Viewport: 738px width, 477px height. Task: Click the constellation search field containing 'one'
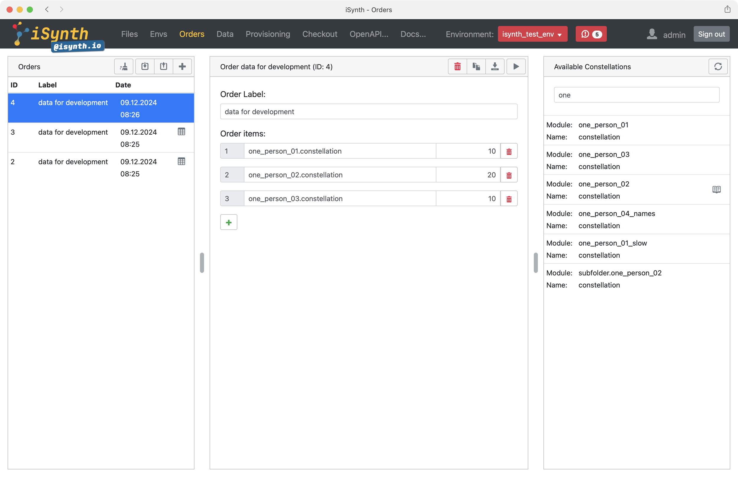pos(636,95)
